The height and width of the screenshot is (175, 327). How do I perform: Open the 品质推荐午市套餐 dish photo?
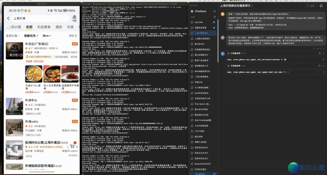(x=70, y=74)
